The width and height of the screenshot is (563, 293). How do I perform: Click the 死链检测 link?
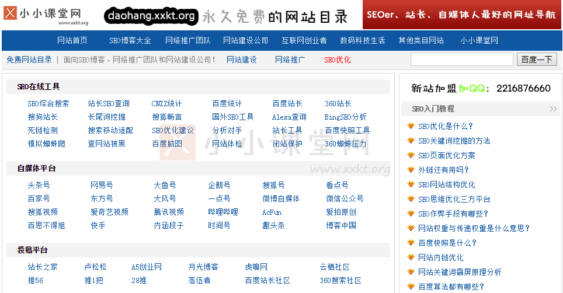(x=43, y=131)
